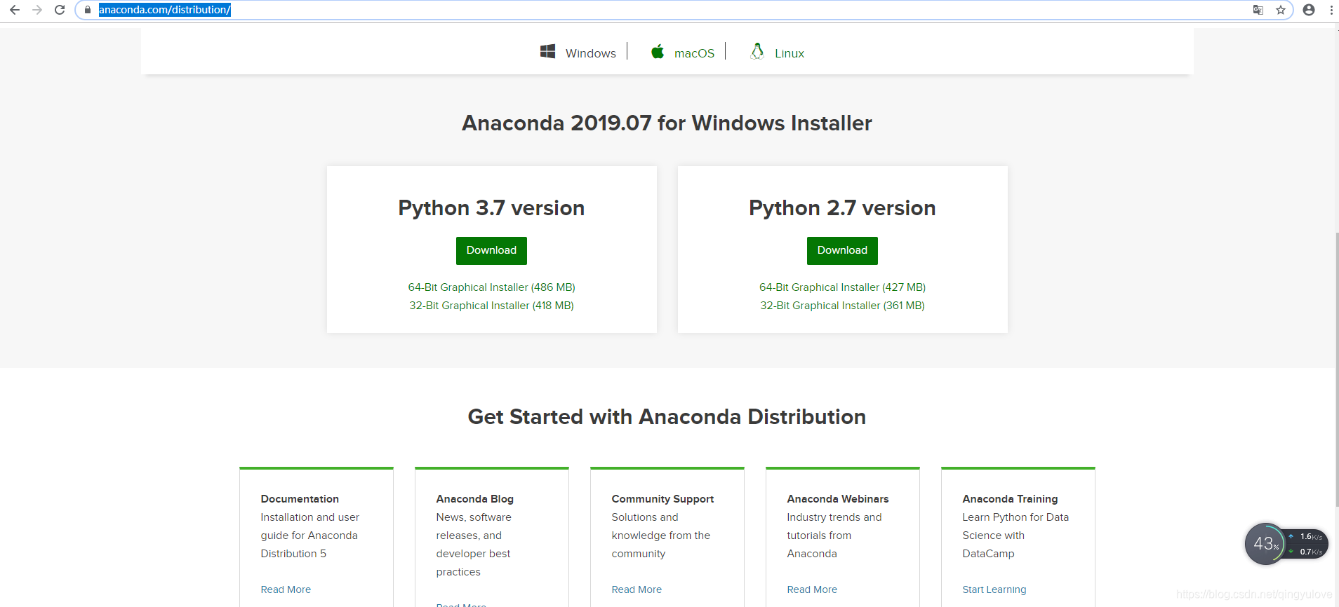Click Start Learning under Anaconda Training
1339x607 pixels.
pyautogui.click(x=994, y=589)
